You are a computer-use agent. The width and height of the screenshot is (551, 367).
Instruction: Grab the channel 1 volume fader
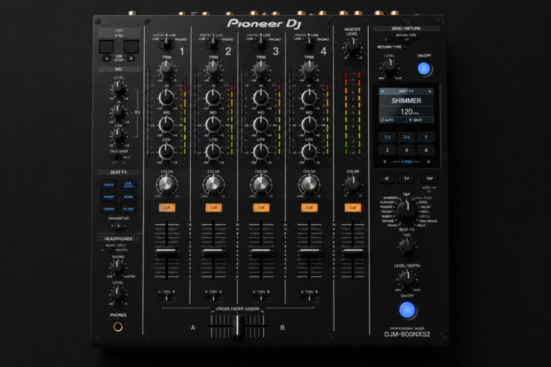(166, 251)
